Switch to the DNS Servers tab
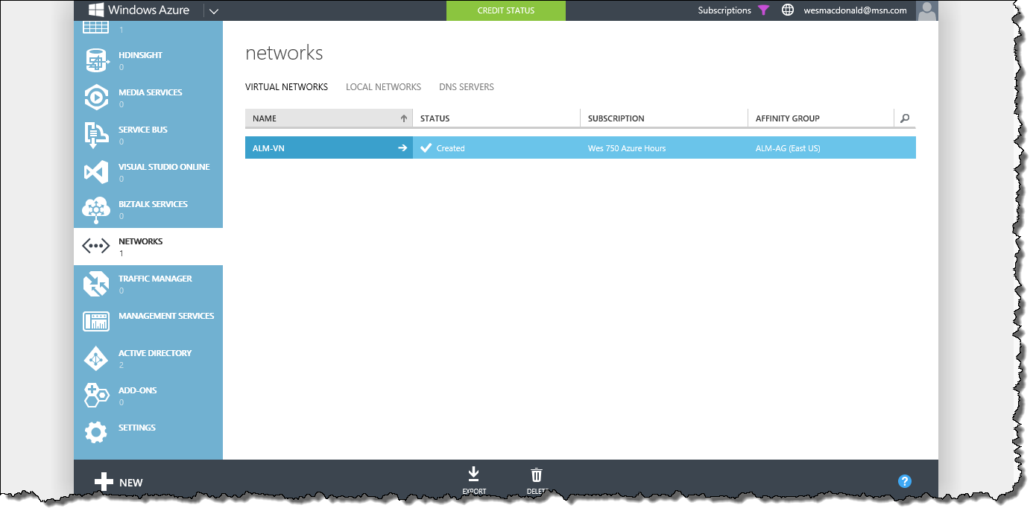This screenshot has width=1036, height=514. tap(467, 87)
